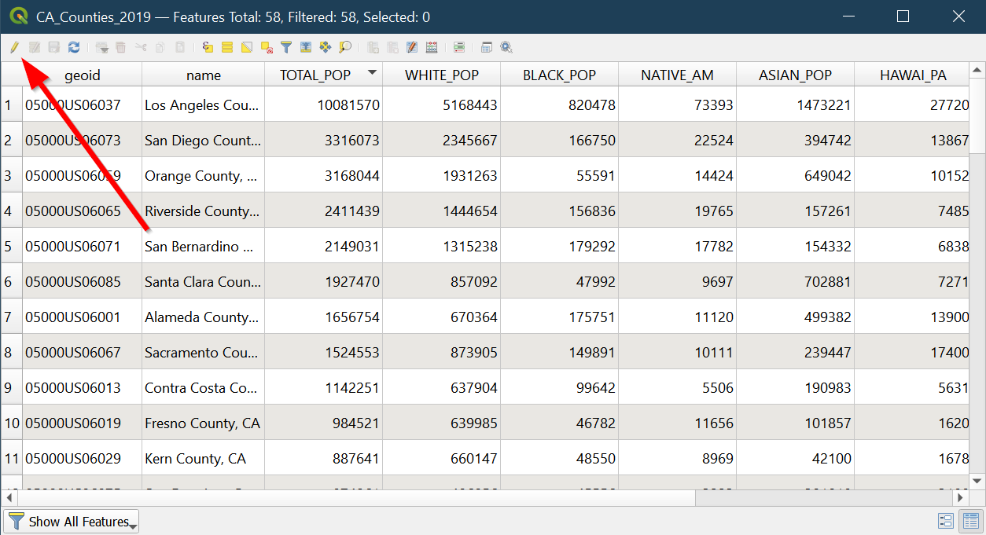Select row 1 for Los Angeles County
Screen dimensions: 986x535
[10, 104]
